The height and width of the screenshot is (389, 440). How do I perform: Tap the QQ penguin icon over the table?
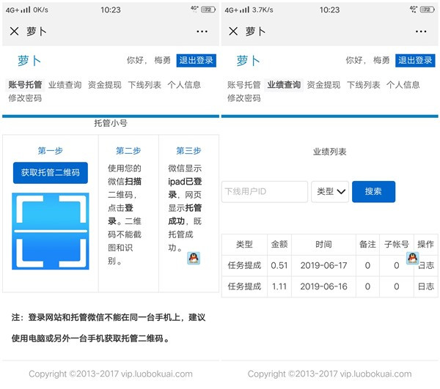coord(412,258)
